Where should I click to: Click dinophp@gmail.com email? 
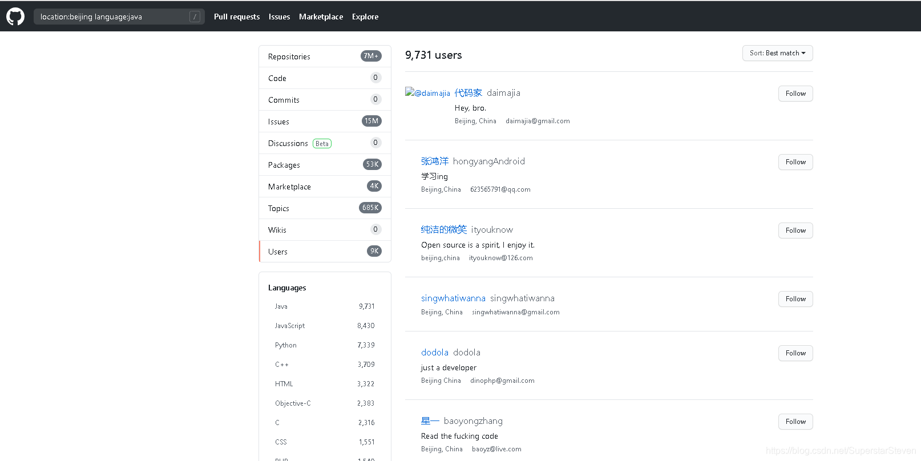click(502, 381)
